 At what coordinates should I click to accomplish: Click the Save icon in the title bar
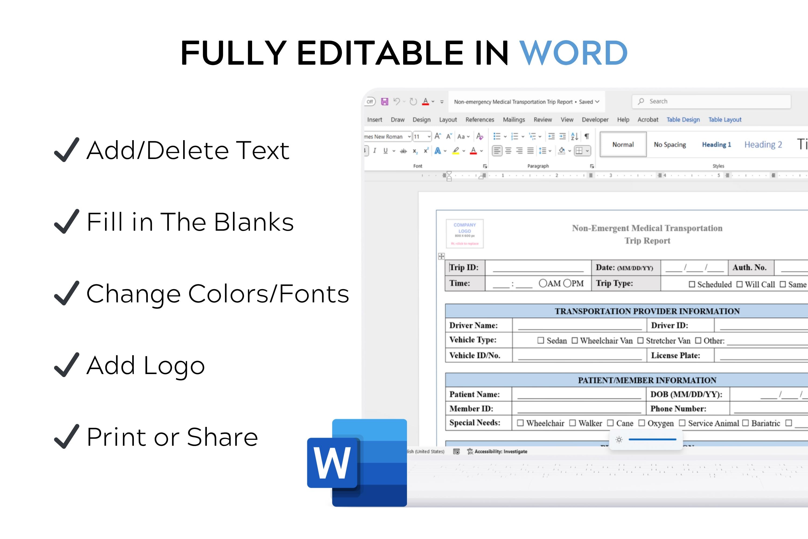point(385,101)
